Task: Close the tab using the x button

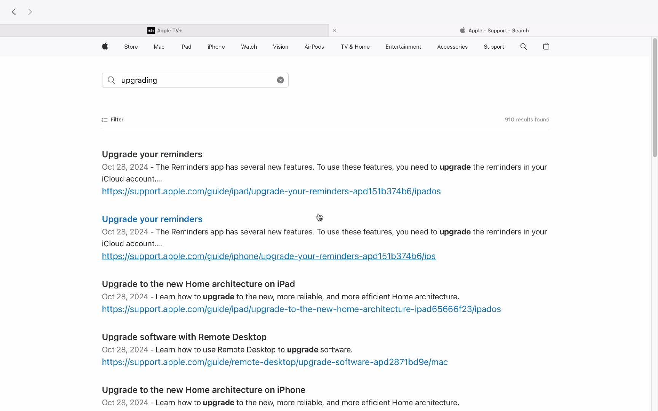Action: click(334, 30)
